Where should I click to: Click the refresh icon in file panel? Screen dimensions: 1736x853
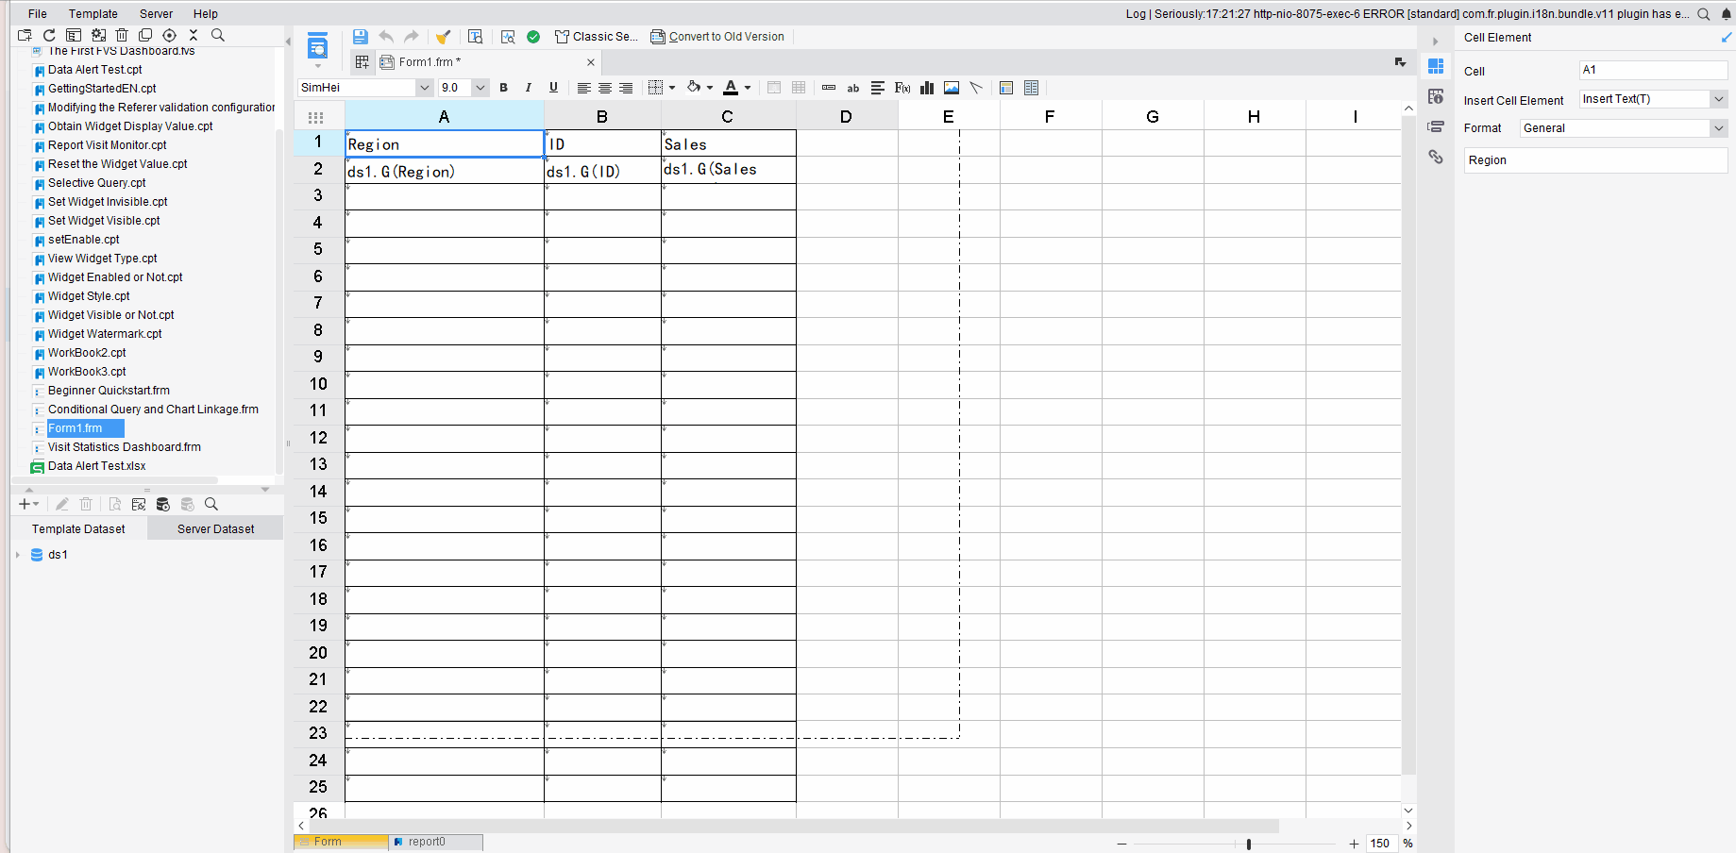pos(49,35)
